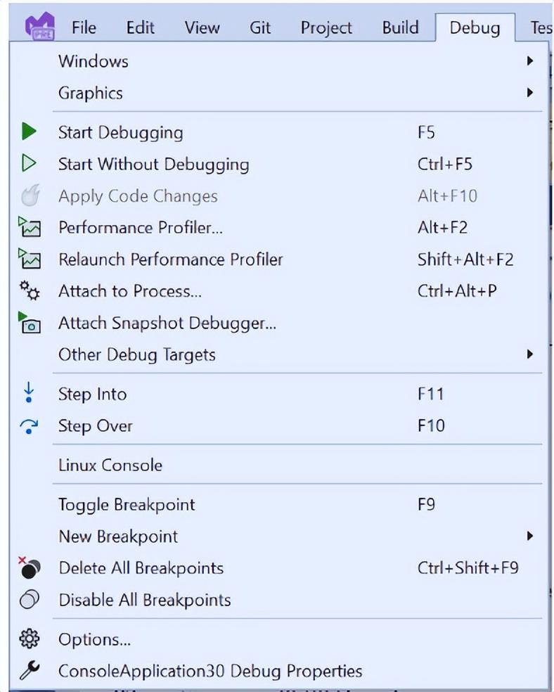Open the Git menu
This screenshot has width=554, height=692.
pos(260,28)
